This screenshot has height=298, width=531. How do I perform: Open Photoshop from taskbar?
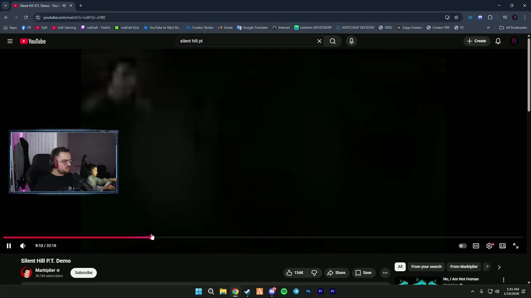tap(308, 291)
